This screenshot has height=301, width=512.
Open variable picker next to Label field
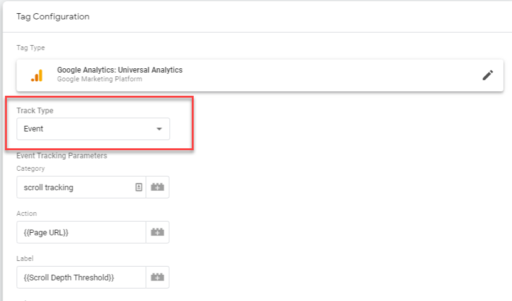(x=157, y=277)
